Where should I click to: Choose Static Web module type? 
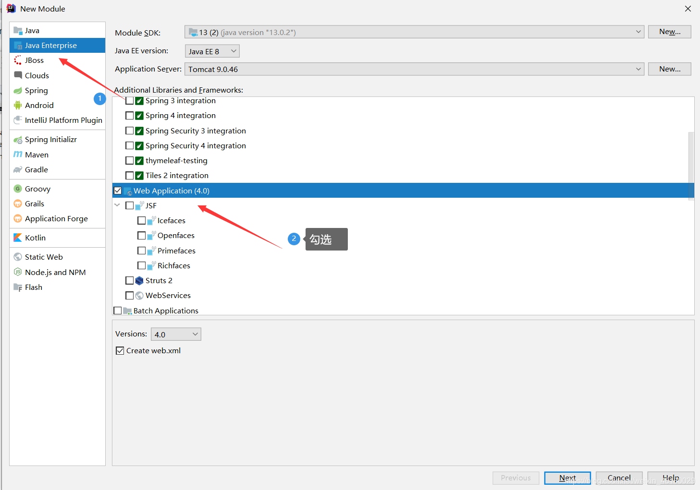pyautogui.click(x=57, y=257)
